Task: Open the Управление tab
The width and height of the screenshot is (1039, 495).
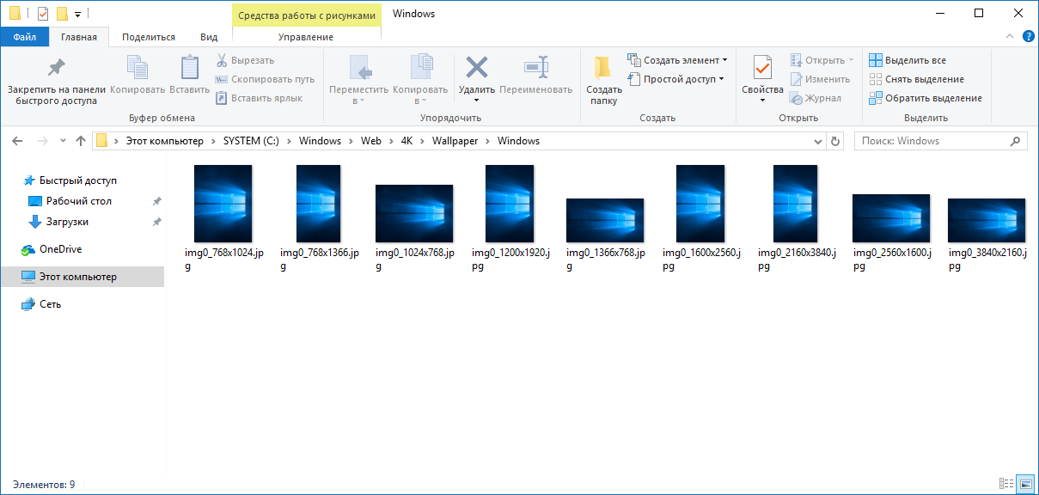Action: (x=306, y=37)
